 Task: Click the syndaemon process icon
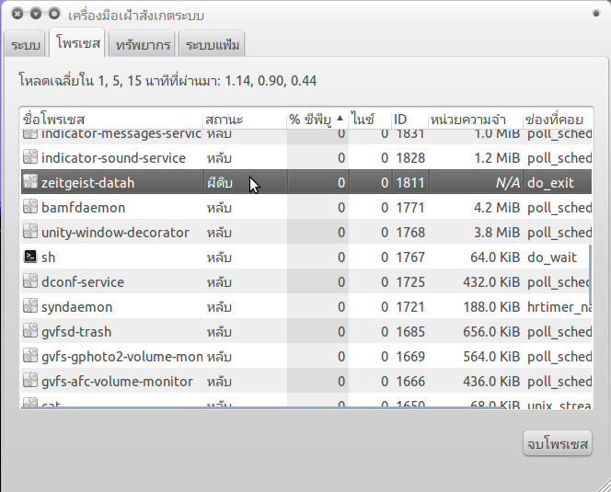30,307
